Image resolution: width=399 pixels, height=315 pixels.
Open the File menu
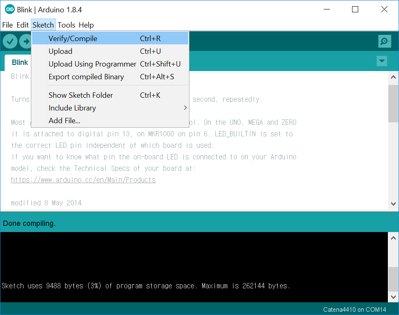(7, 25)
